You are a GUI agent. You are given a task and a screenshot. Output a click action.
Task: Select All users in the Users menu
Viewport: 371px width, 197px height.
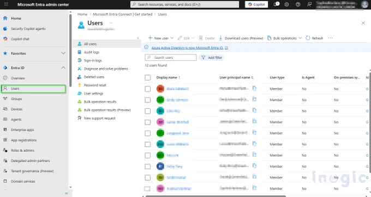coord(107,44)
